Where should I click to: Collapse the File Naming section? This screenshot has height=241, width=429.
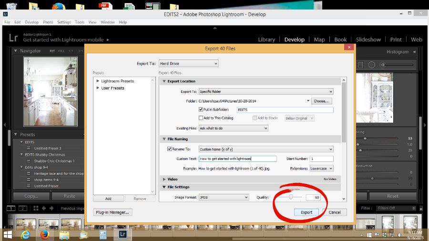164,139
